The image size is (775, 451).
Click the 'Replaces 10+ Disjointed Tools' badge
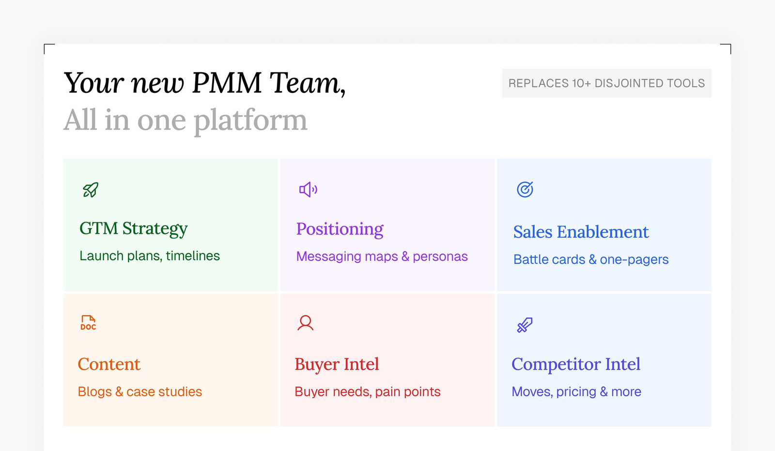606,83
